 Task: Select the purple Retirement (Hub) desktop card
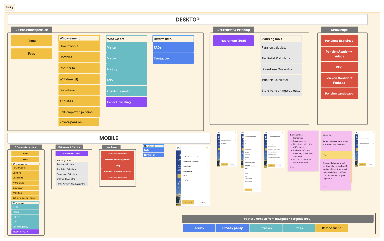point(233,41)
